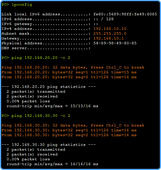Click the Ping 192.168.30.30 data bytes header line
This screenshot has height=170, width=161.
pos(73,125)
